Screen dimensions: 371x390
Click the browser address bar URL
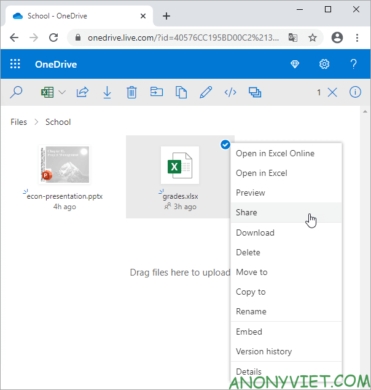click(184, 38)
